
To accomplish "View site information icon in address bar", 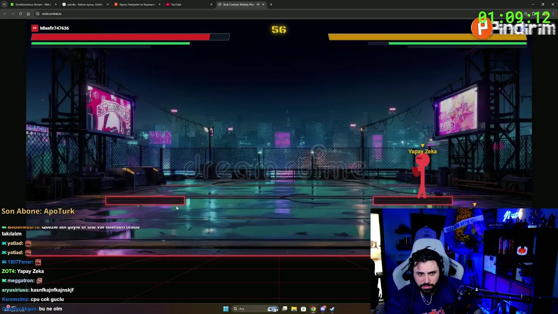I will [x=37, y=14].
